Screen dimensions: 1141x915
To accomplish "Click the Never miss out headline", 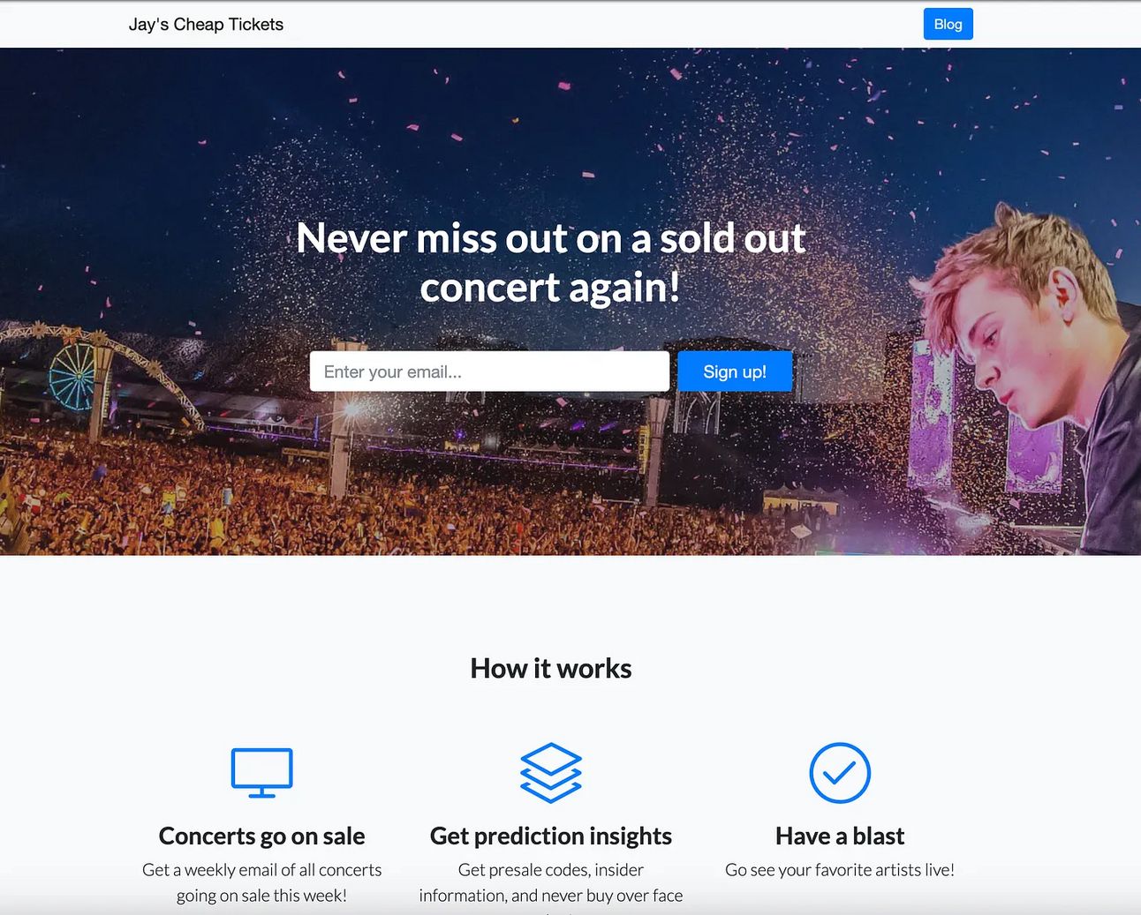I will 551,263.
